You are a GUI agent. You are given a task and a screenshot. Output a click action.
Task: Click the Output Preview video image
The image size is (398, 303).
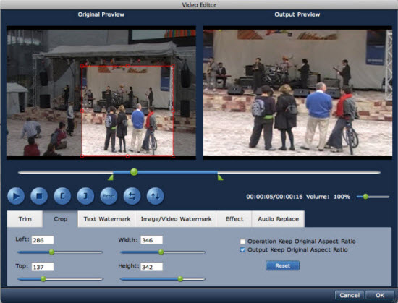coord(297,93)
